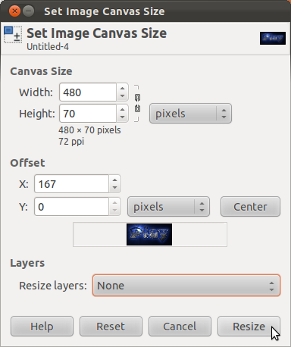Image resolution: width=291 pixels, height=347 pixels.
Task: Open Help for canvas size dialog
Action: (42, 327)
